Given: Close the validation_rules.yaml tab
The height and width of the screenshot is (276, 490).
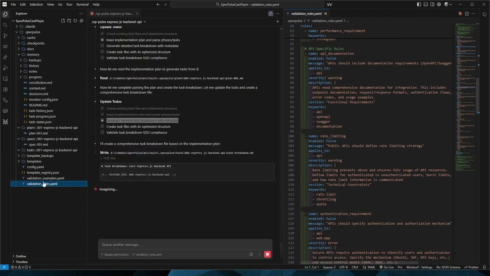Looking at the screenshot, I should 325,13.
